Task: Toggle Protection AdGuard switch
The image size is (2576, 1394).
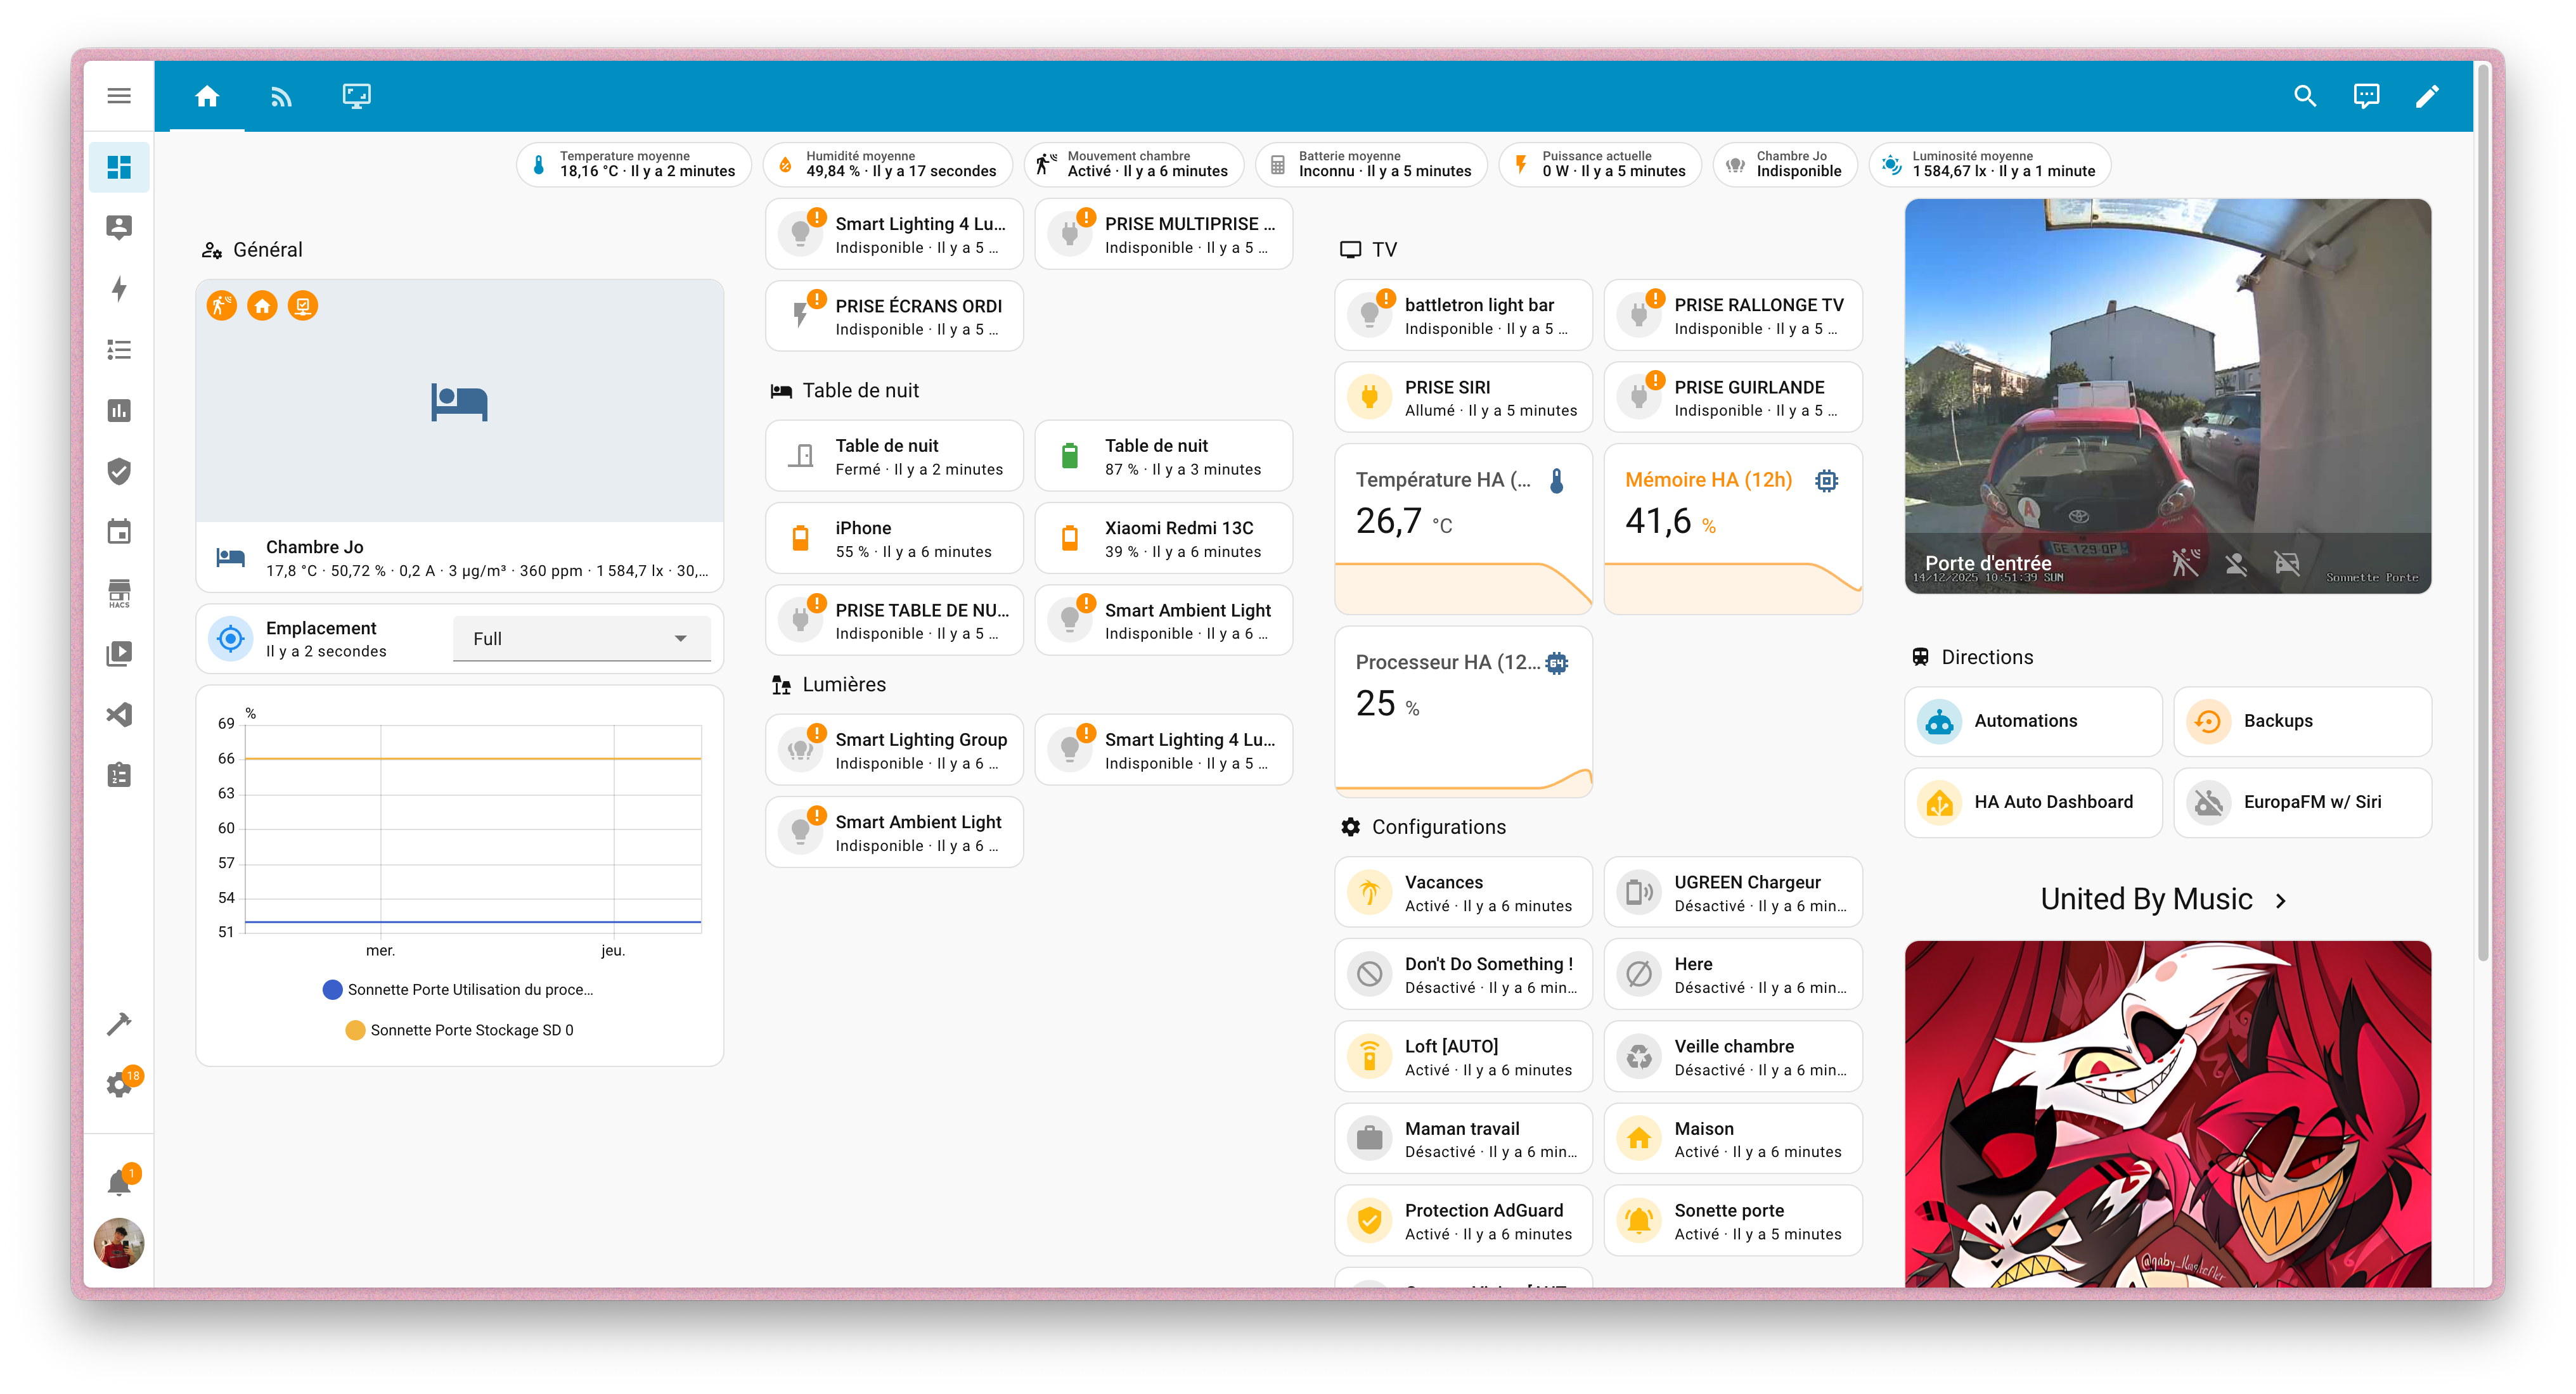Action: point(1463,1221)
